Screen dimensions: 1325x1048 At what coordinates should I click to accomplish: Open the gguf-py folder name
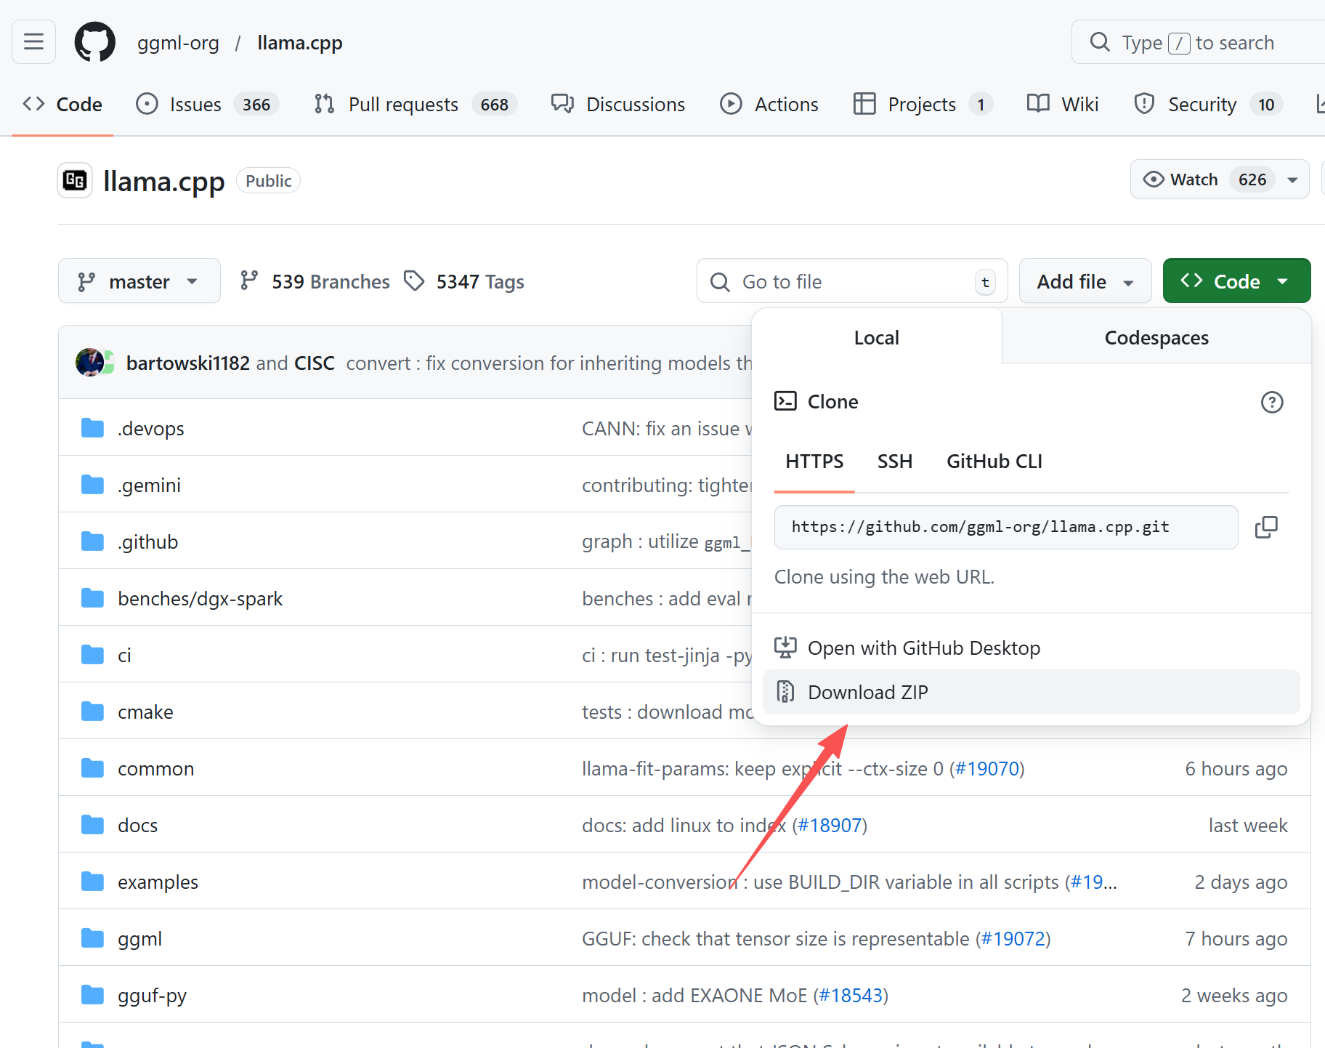tap(152, 995)
